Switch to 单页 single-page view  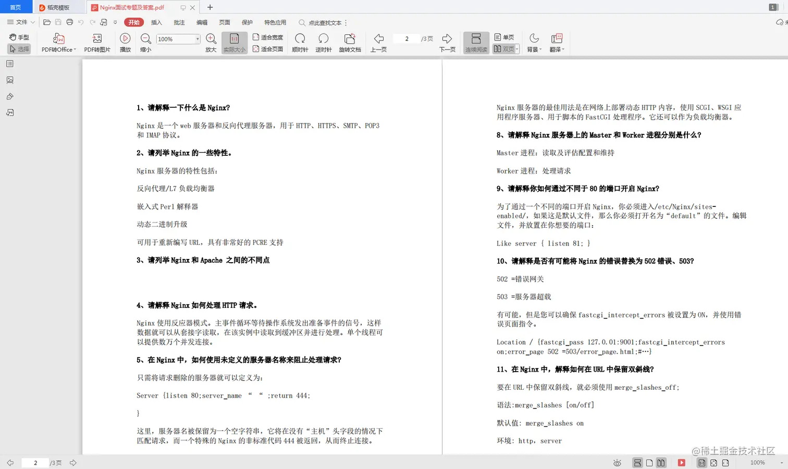pyautogui.click(x=504, y=37)
